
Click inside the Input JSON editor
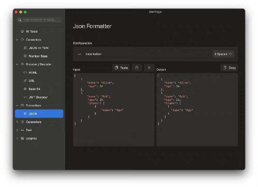click(x=114, y=110)
